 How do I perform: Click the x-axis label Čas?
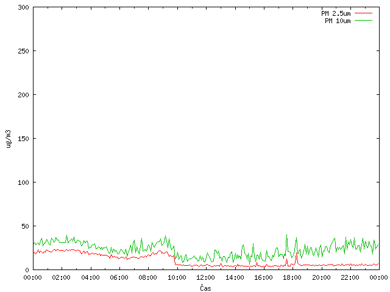point(205,288)
